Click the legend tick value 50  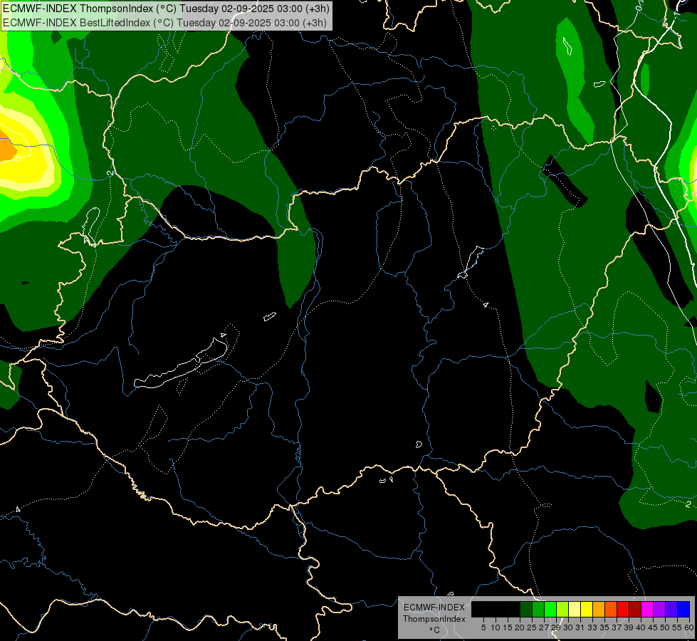click(666, 627)
